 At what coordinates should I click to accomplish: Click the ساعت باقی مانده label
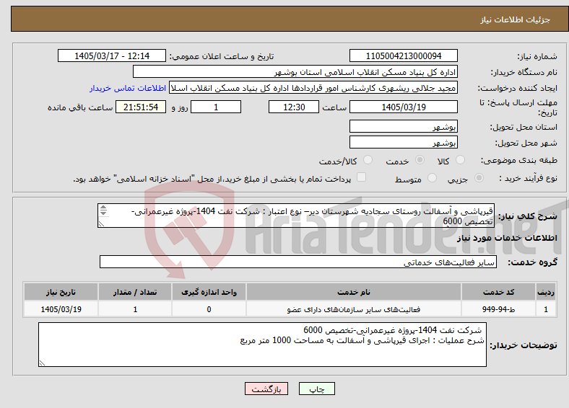pyautogui.click(x=80, y=107)
